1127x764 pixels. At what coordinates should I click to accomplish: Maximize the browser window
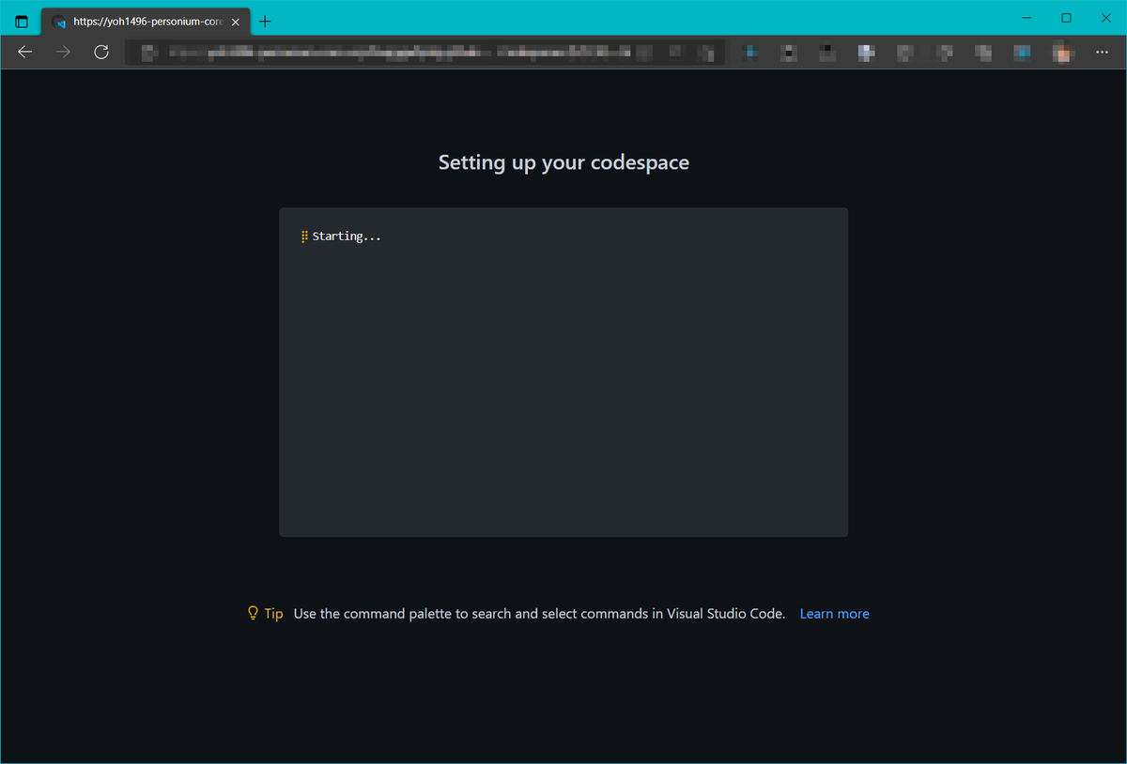pyautogui.click(x=1066, y=18)
